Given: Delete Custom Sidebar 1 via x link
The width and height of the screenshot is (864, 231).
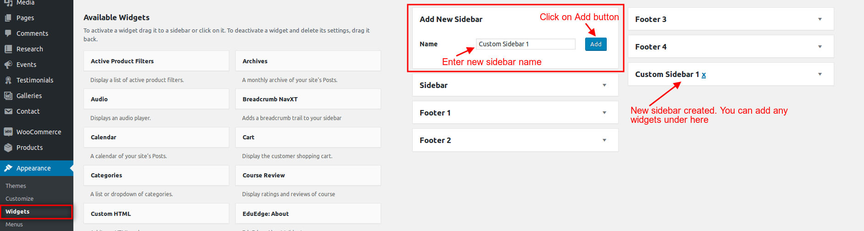Looking at the screenshot, I should (703, 75).
